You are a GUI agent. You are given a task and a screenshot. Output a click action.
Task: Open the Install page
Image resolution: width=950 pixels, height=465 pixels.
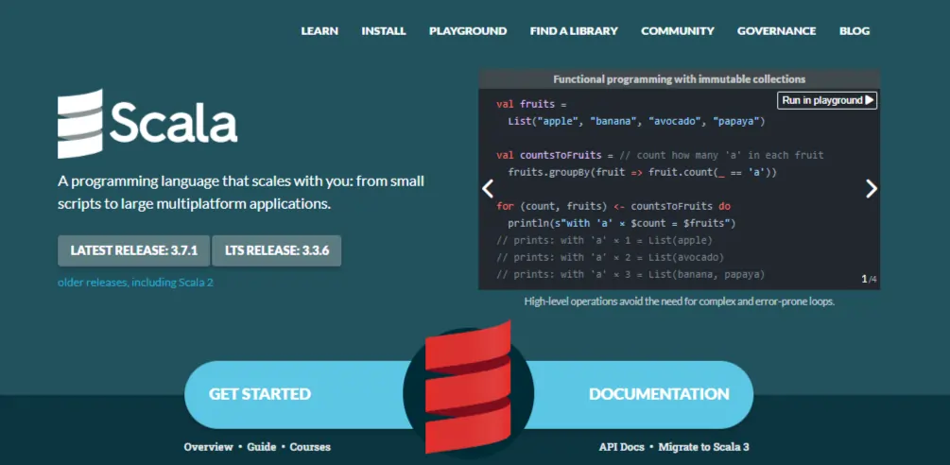(x=384, y=31)
